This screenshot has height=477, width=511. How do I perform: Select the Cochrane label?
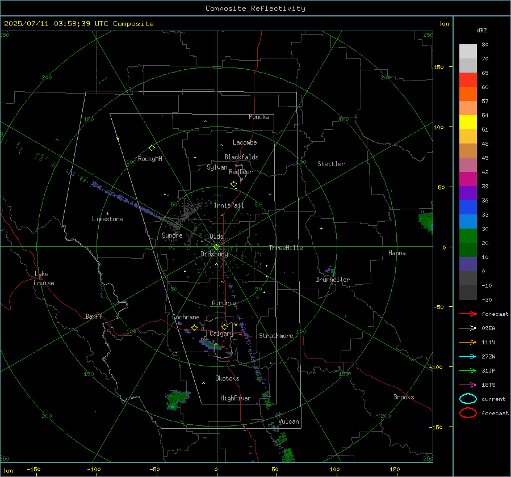point(186,317)
